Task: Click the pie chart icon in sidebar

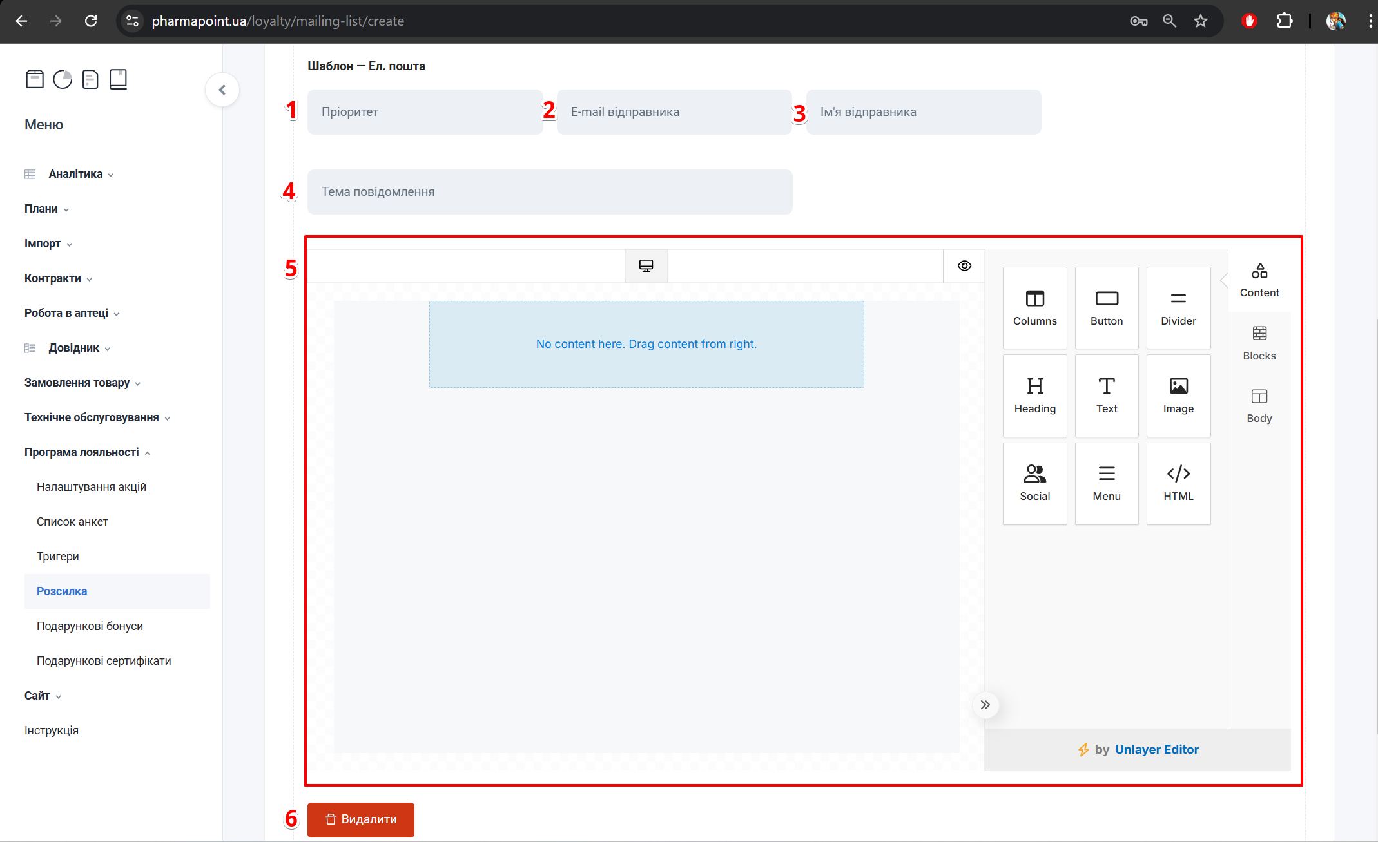Action: [x=63, y=79]
